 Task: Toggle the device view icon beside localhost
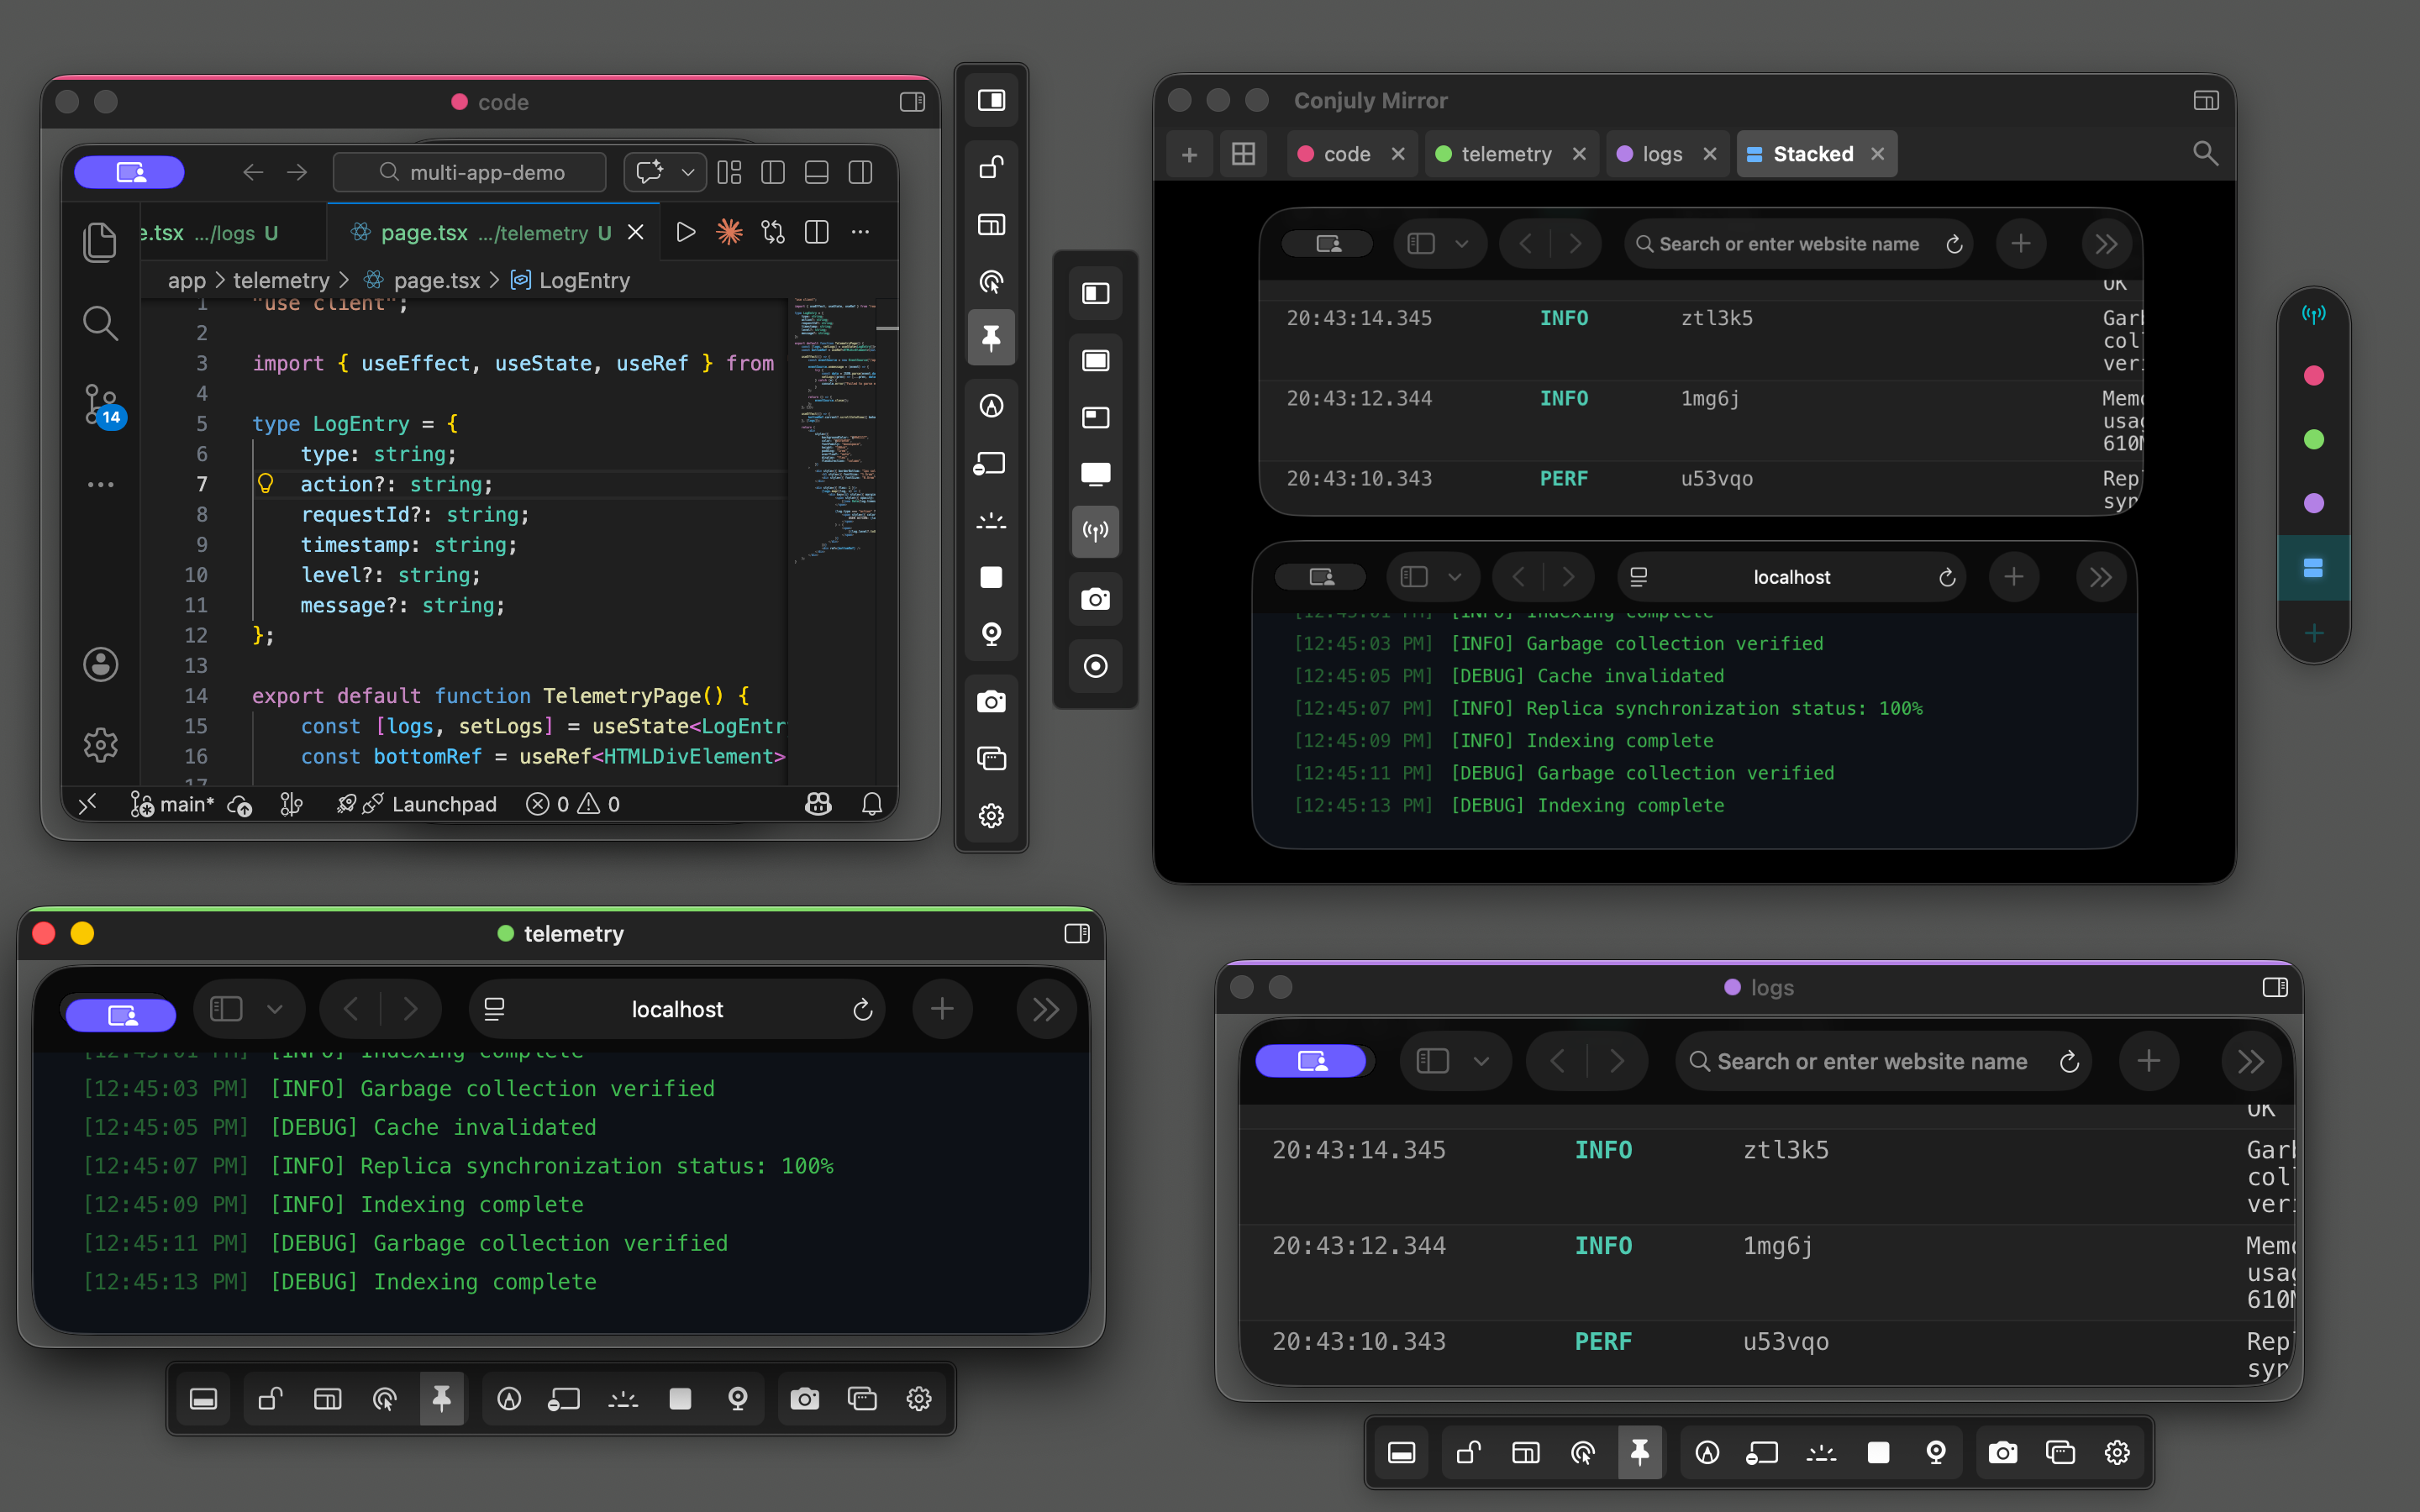pos(494,1008)
